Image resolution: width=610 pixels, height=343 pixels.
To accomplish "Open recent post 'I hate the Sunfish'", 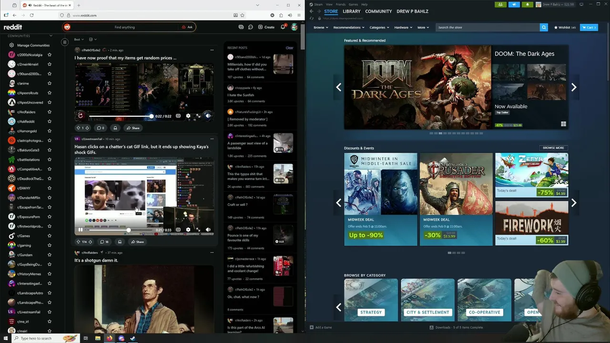I will 241,95.
